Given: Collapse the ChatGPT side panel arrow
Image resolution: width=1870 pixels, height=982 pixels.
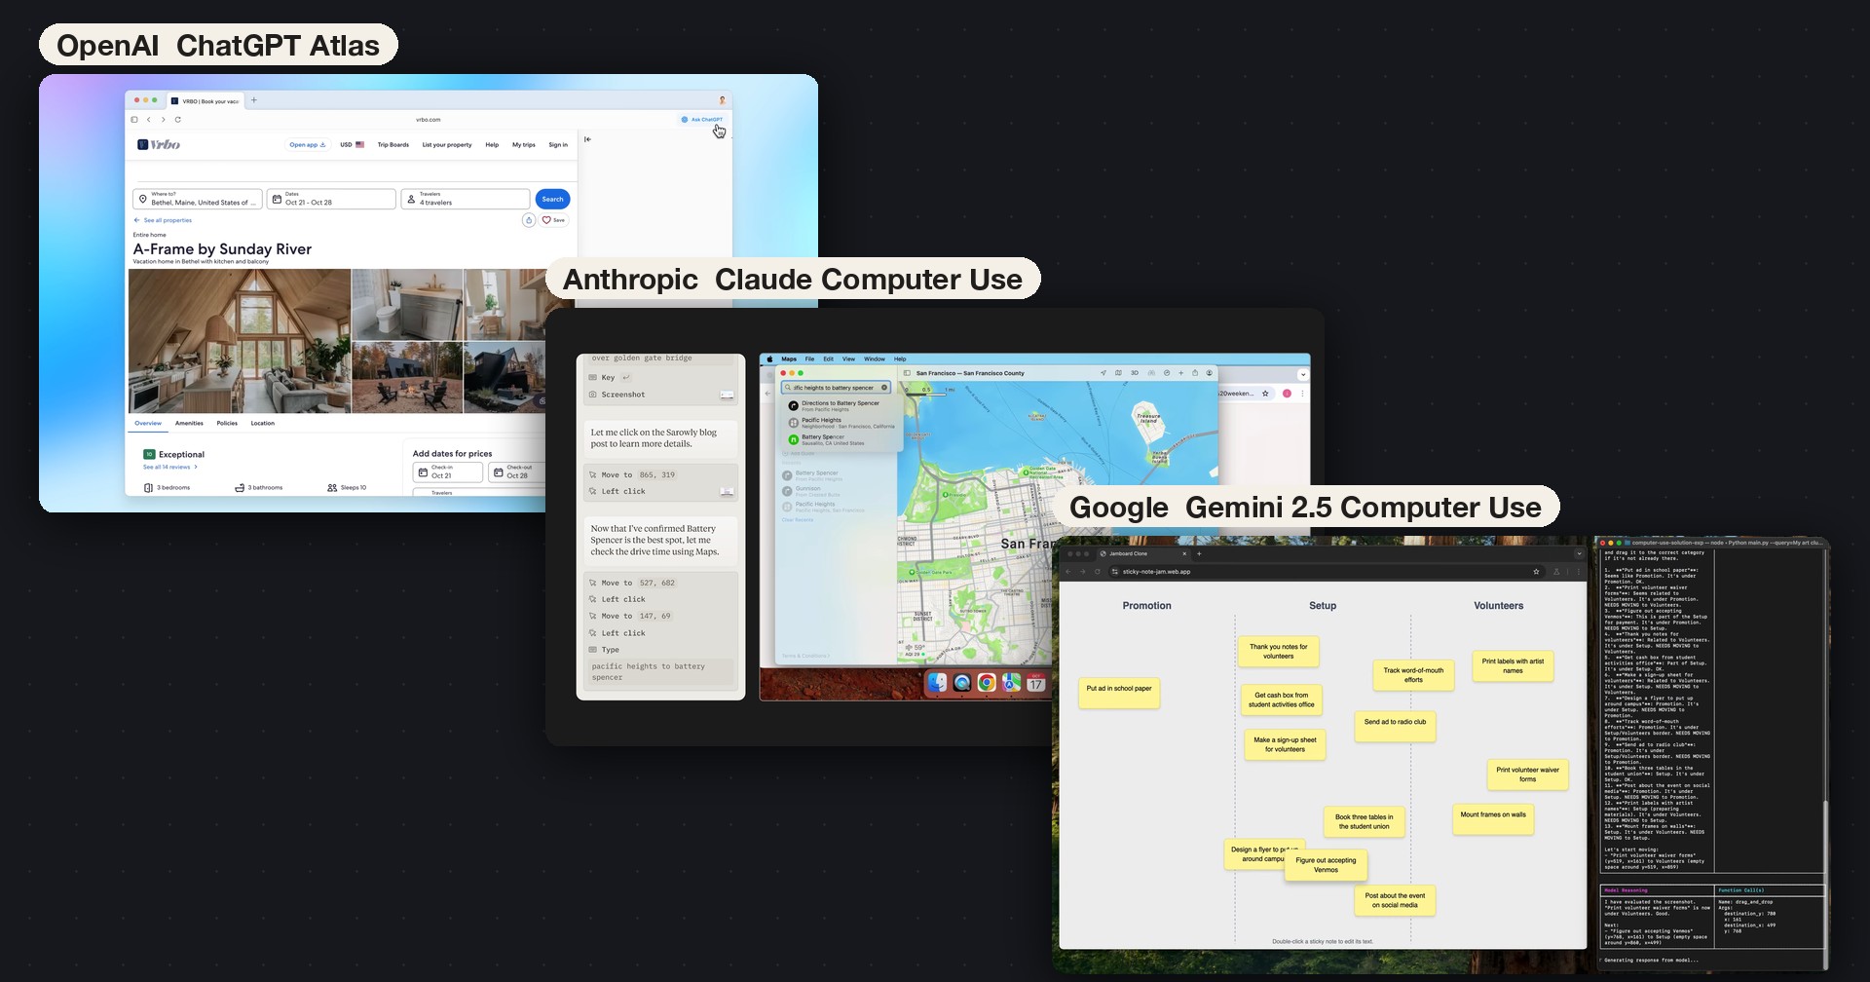Looking at the screenshot, I should pyautogui.click(x=587, y=139).
